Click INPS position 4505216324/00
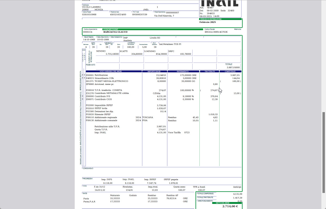The height and width of the screenshot is (209, 326). pos(118,14)
